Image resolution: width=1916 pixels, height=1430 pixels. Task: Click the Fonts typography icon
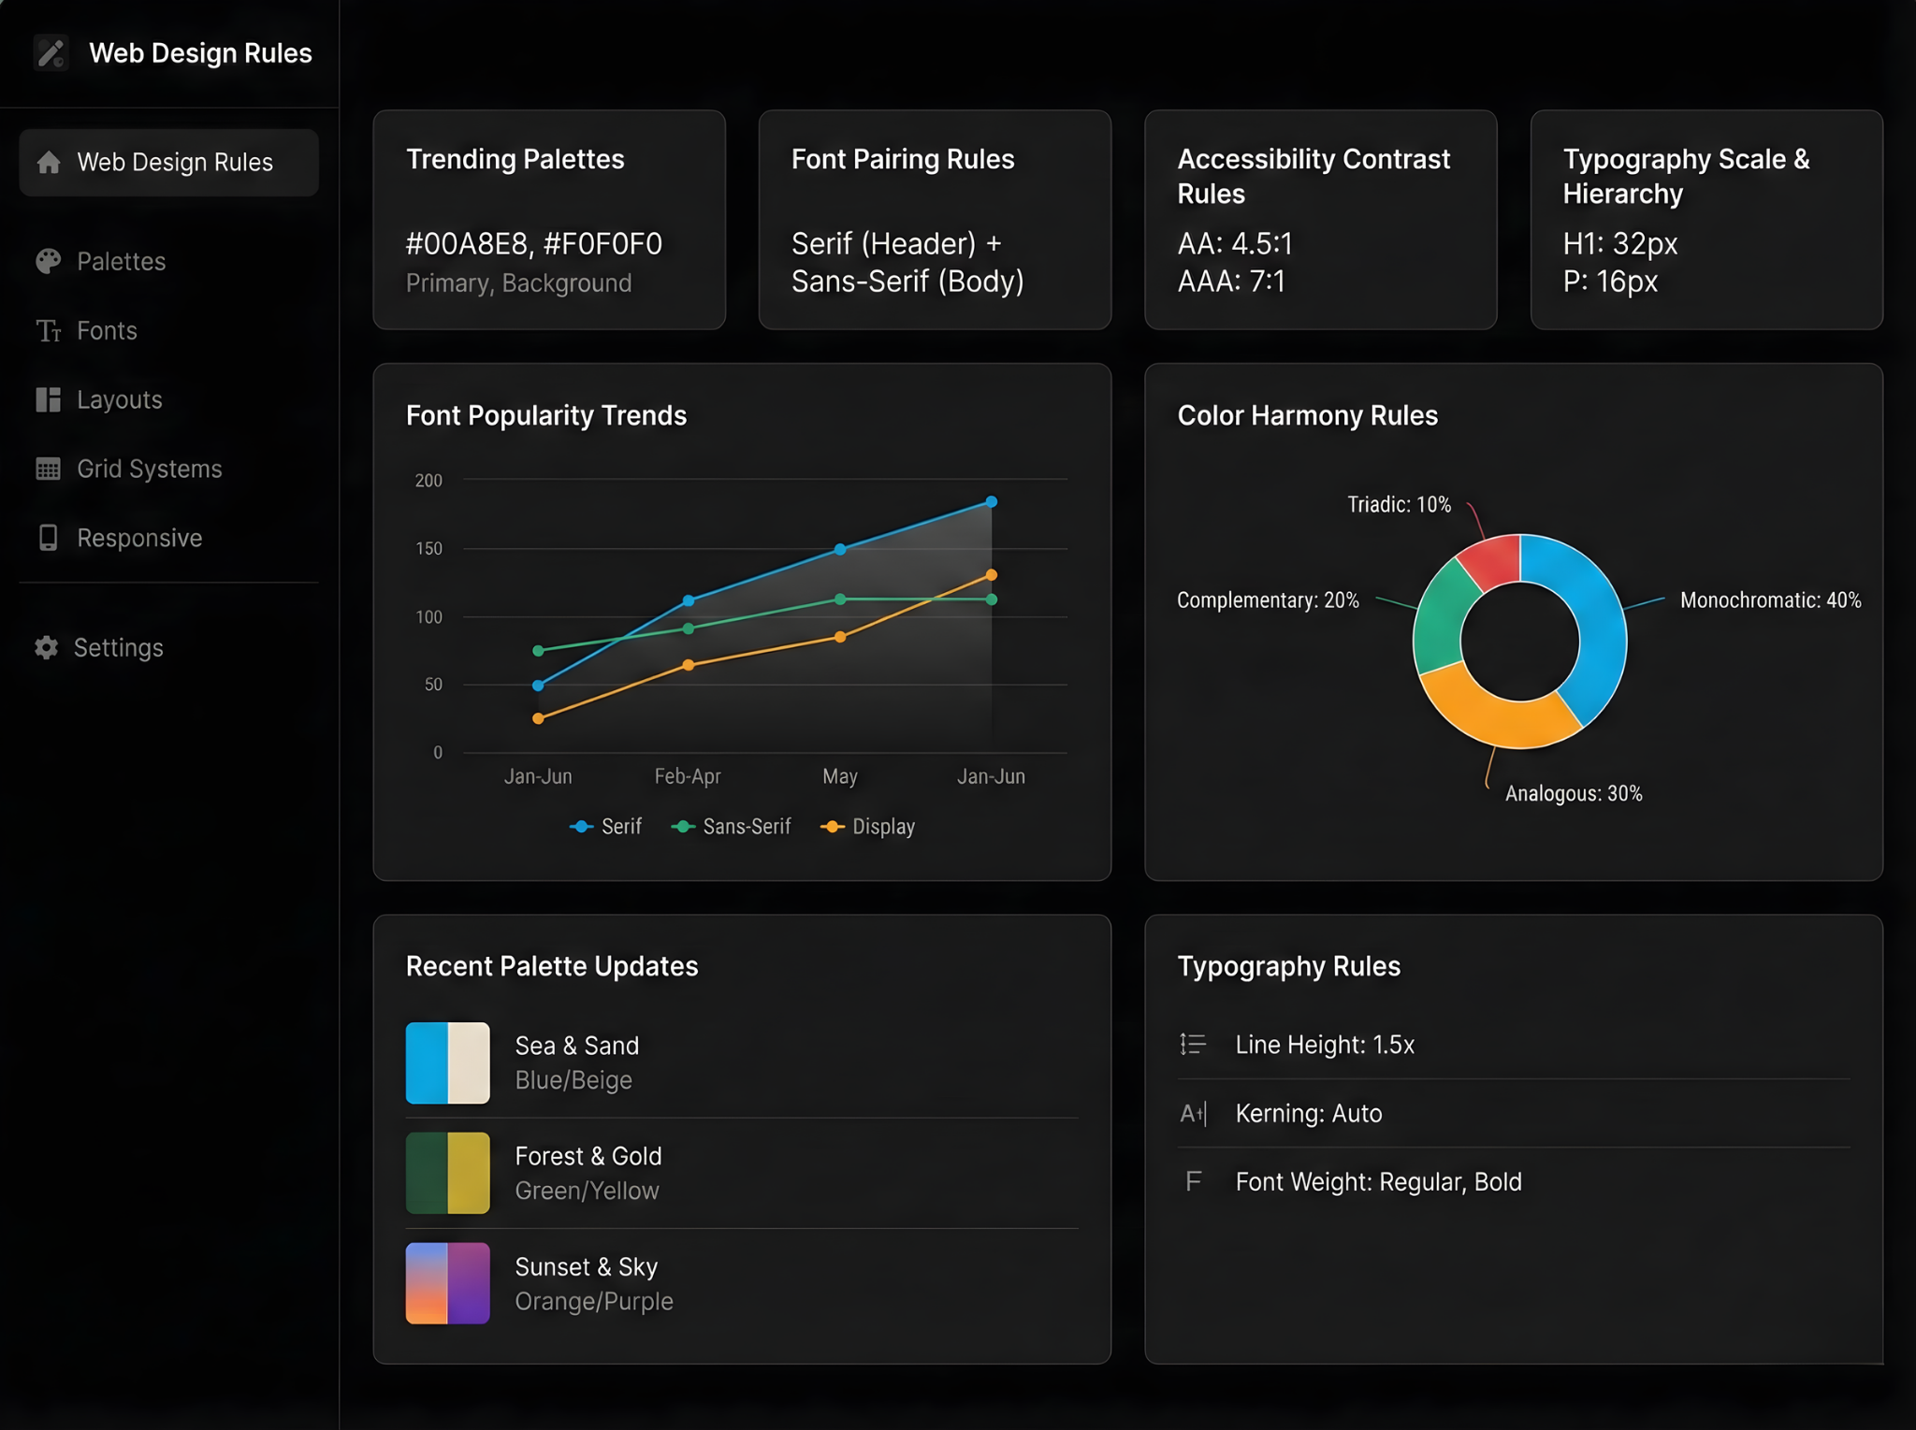(49, 331)
